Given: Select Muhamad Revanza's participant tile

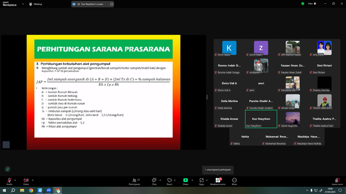Looking at the screenshot, I should [x=277, y=137].
